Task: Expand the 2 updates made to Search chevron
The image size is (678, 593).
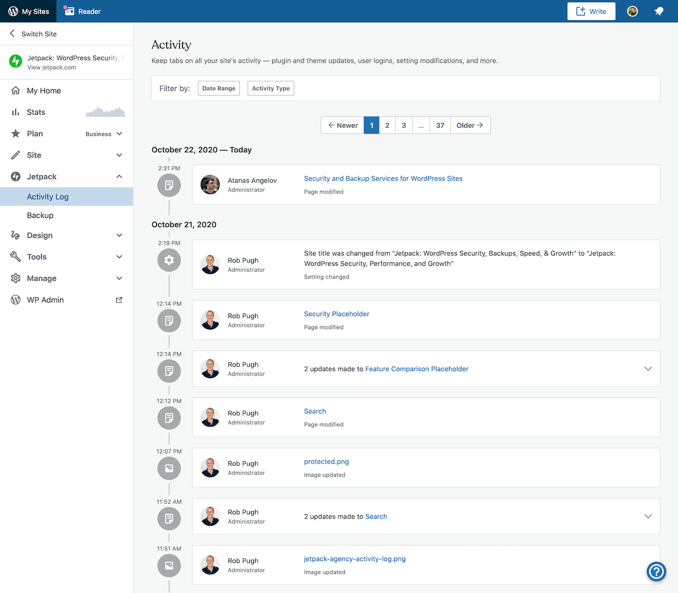Action: (x=648, y=516)
